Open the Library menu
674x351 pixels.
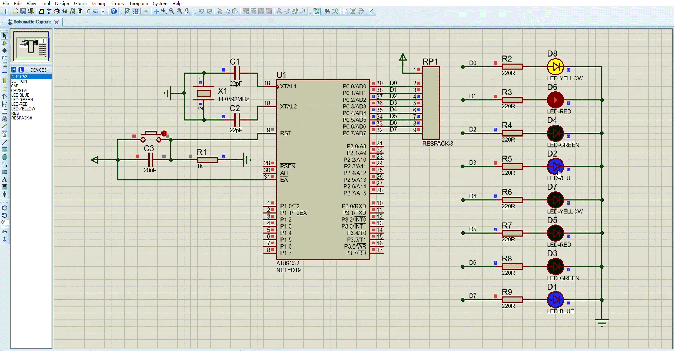117,3
